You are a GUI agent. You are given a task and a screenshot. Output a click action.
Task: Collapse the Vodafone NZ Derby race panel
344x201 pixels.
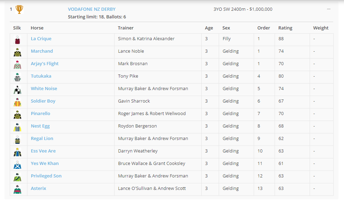pos(329,9)
